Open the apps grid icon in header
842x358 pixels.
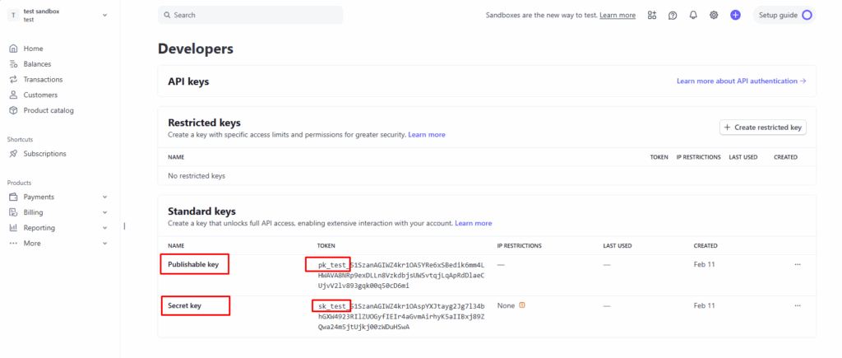(652, 15)
